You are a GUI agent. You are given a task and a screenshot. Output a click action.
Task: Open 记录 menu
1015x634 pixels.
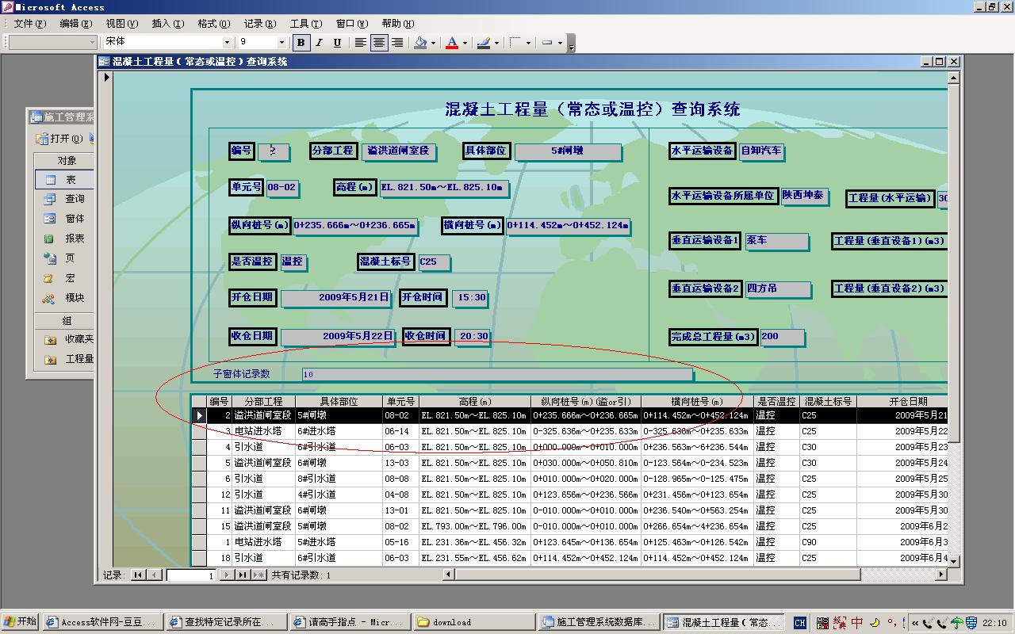click(x=259, y=24)
